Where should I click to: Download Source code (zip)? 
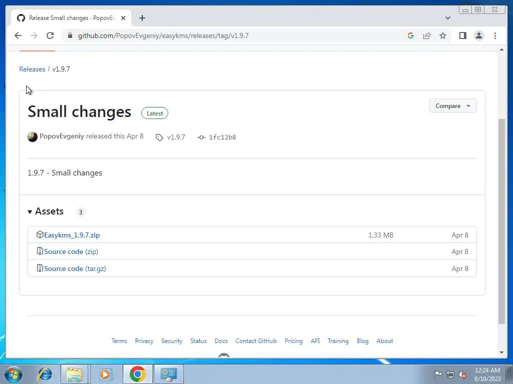coord(71,252)
